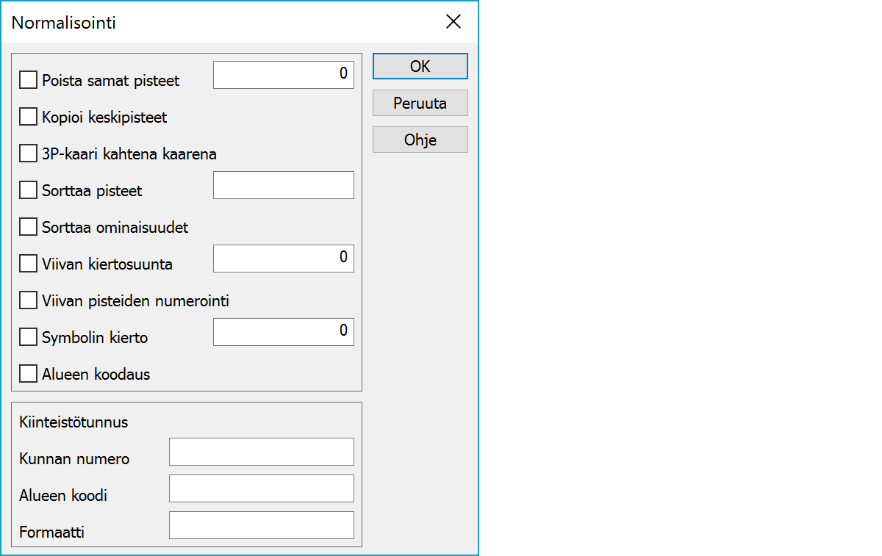Focus the Alueen koodi input field
Viewport: 882px width, 556px height.
261,488
